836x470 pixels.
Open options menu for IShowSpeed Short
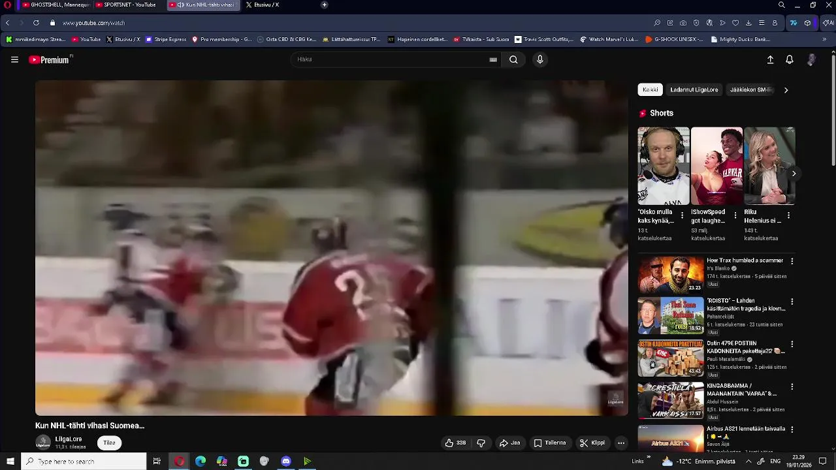(x=735, y=215)
